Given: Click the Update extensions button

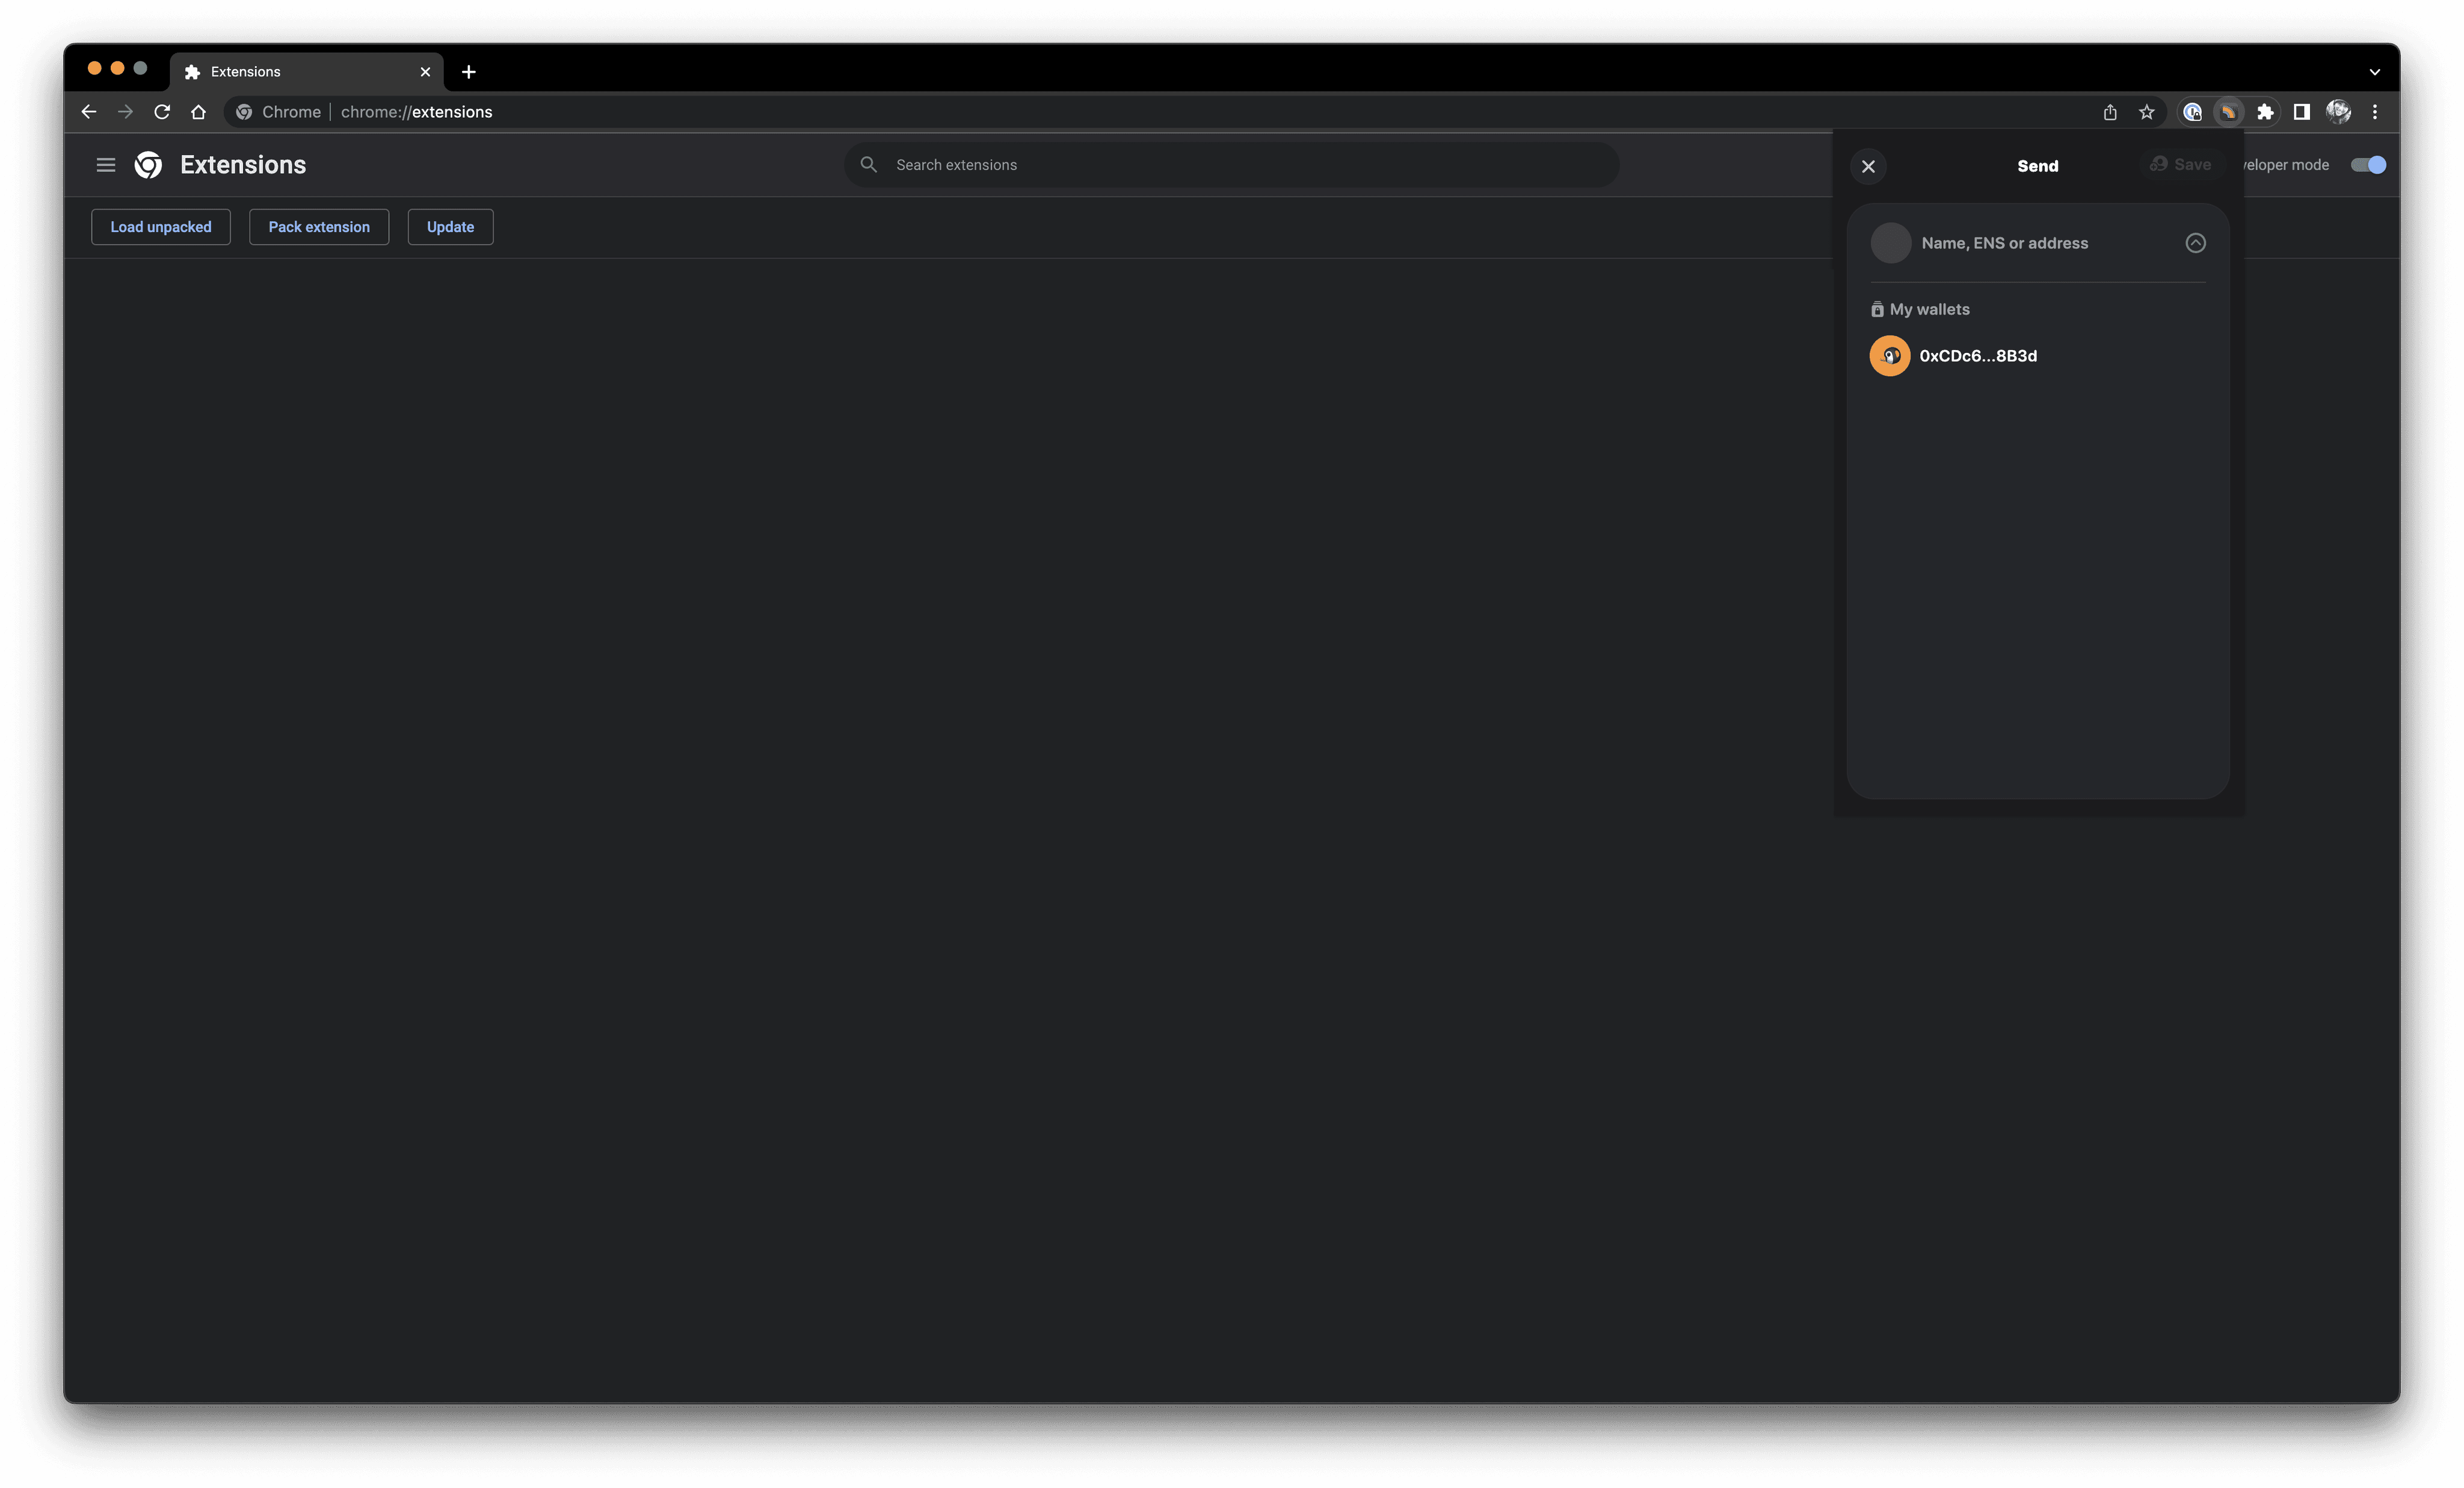Looking at the screenshot, I should pyautogui.click(x=450, y=227).
